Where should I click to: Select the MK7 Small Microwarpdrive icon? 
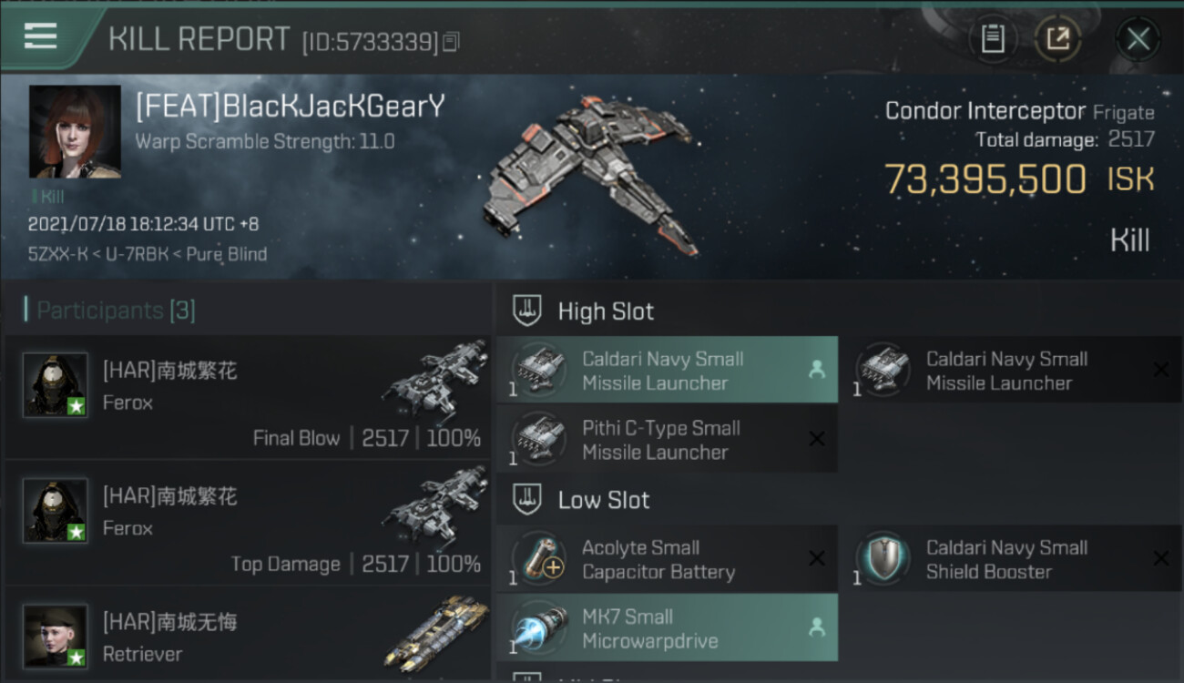[x=540, y=628]
